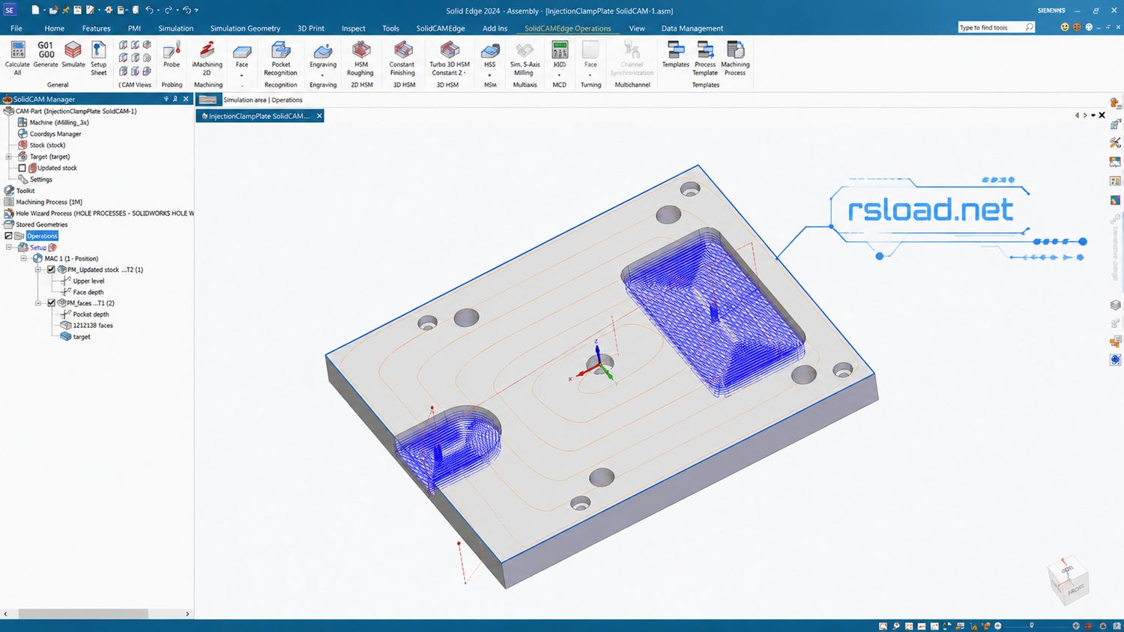Collapse the PM_Updated stock operation node
Screen dimensions: 1124x632
(x=38, y=270)
